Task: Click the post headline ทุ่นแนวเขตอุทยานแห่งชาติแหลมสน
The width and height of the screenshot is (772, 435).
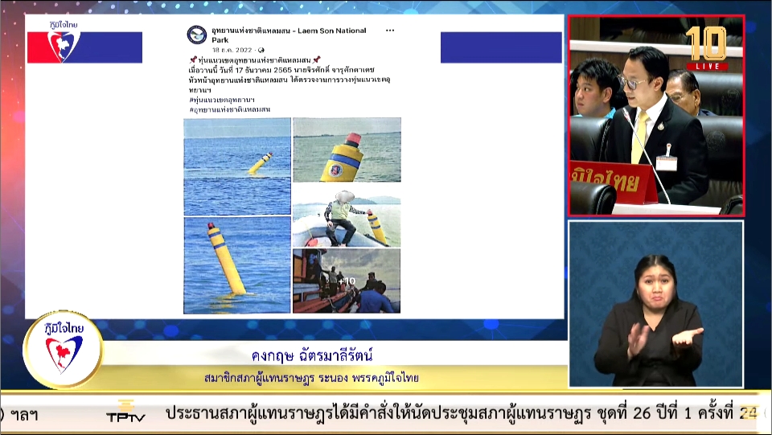Action: tap(255, 60)
